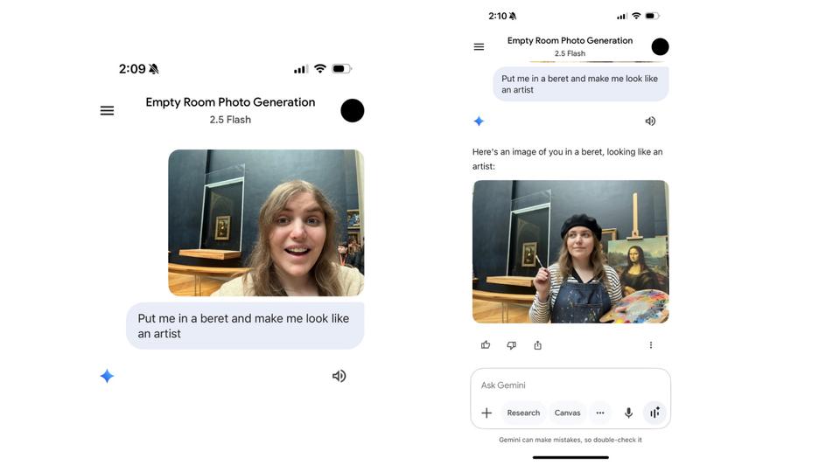This screenshot has height=472, width=840.
Task: Tap the speaker icon in left chat
Action: pos(339,376)
